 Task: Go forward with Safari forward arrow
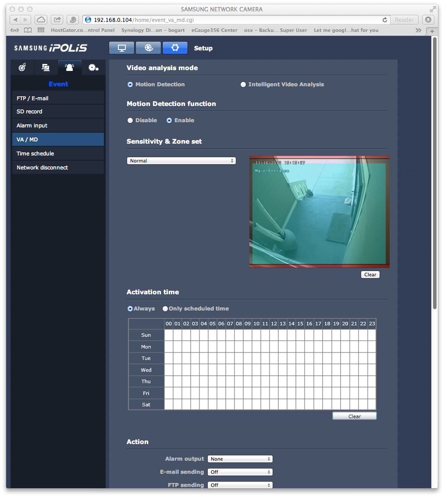(x=26, y=20)
